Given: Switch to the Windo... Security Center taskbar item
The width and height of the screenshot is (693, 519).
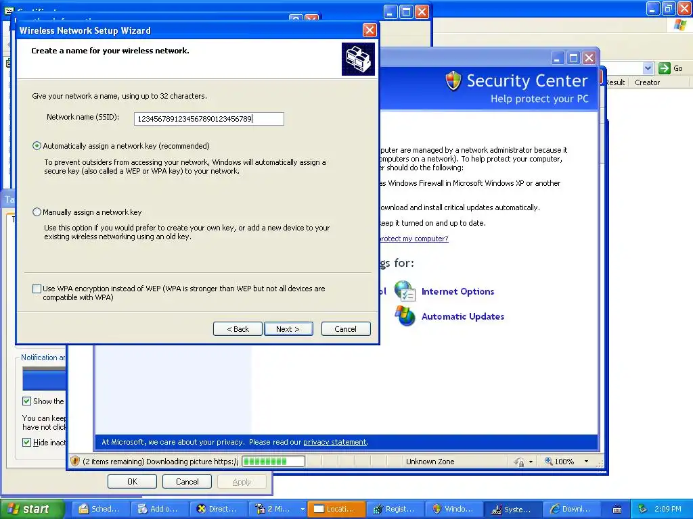Looking at the screenshot, I should (x=454, y=509).
